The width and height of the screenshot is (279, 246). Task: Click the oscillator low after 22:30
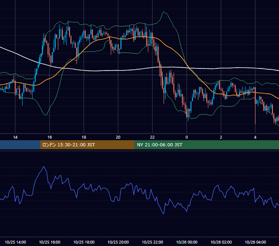click(164, 213)
